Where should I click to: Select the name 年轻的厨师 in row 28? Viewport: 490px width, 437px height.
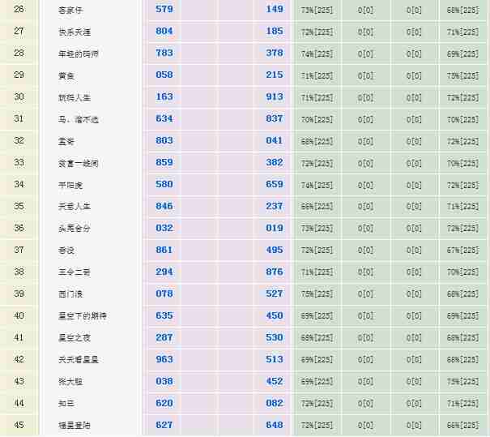(79, 54)
